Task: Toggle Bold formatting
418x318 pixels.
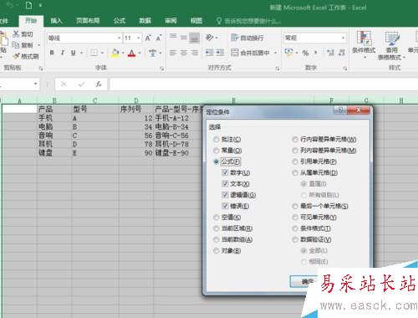Action: pyautogui.click(x=52, y=53)
